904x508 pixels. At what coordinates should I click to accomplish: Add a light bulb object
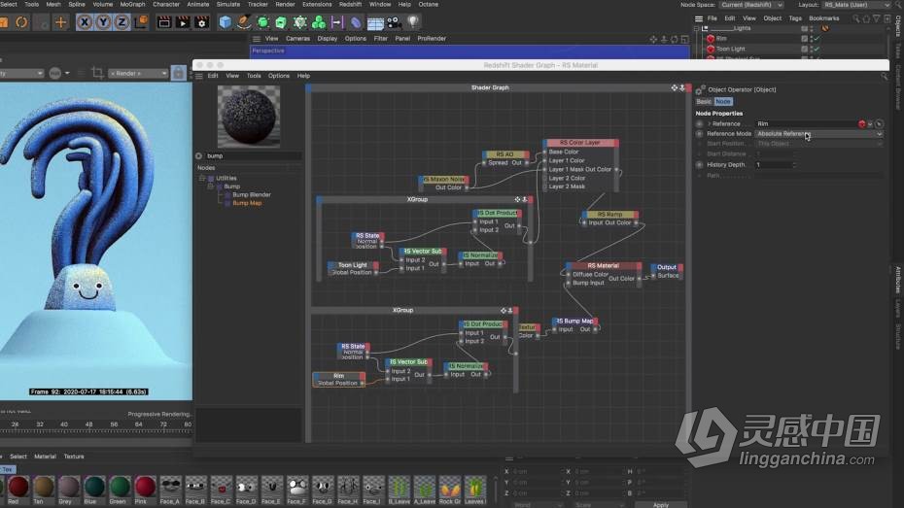413,22
